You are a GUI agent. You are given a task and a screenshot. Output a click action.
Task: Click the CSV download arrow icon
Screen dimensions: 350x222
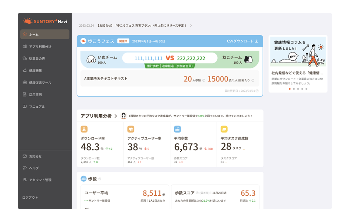click(x=257, y=41)
